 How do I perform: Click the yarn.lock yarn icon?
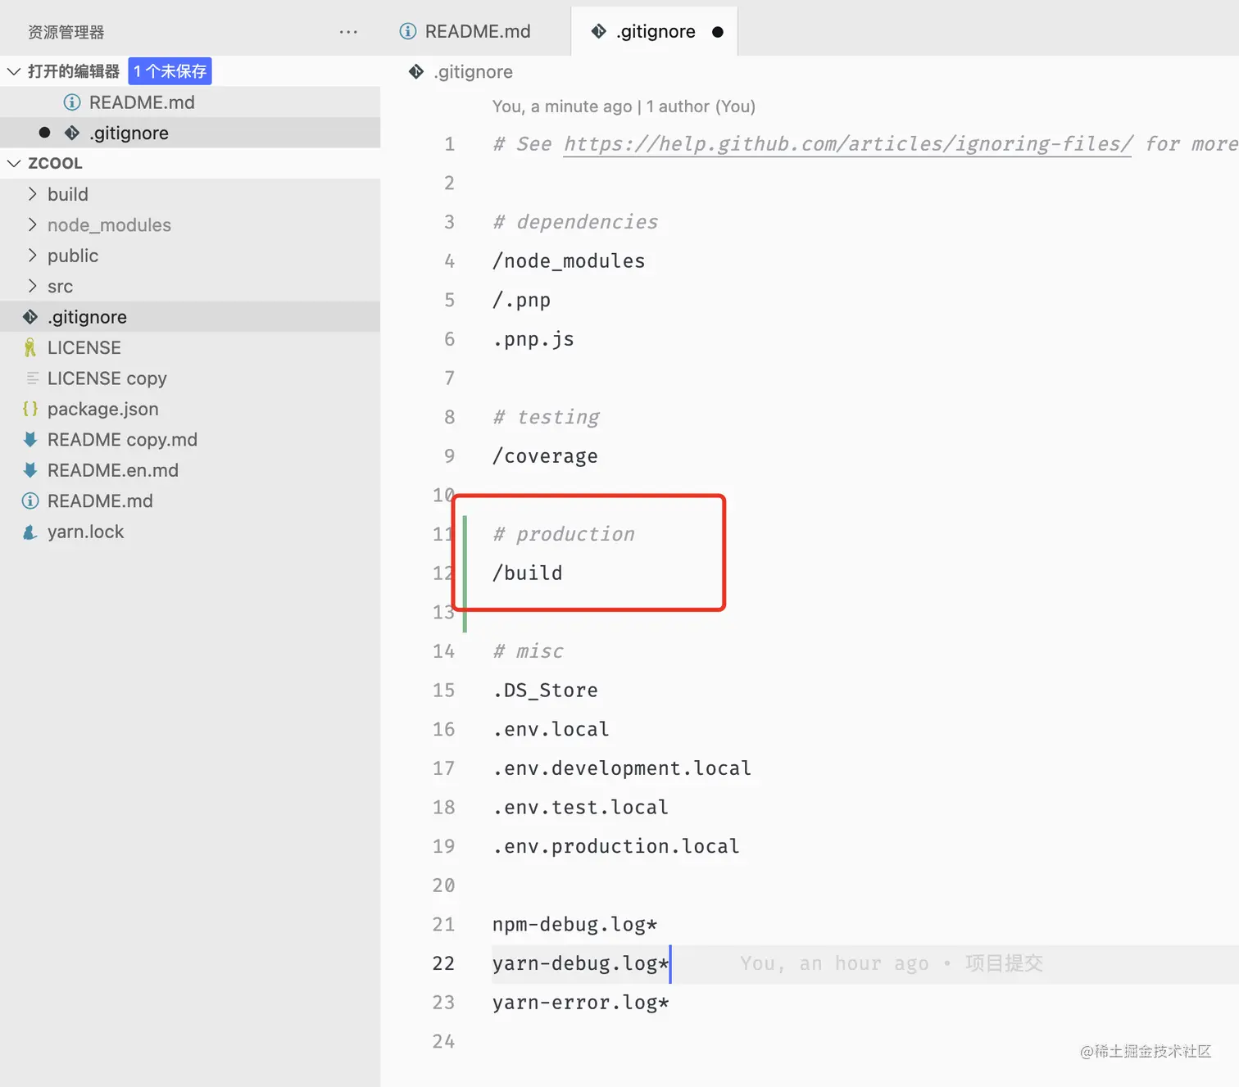pyautogui.click(x=30, y=532)
